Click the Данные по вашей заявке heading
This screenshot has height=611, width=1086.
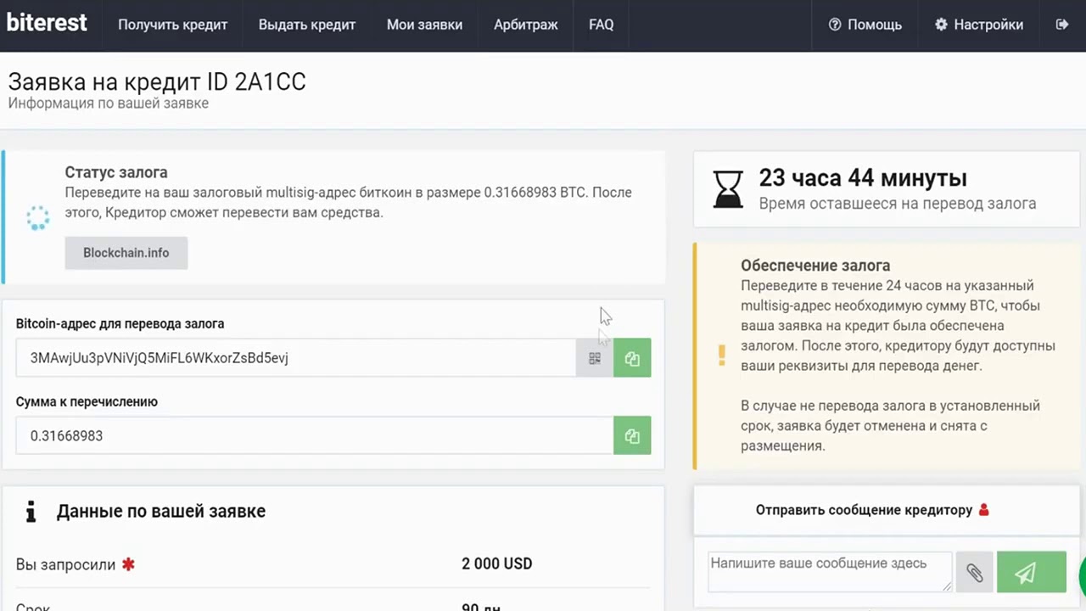click(161, 511)
